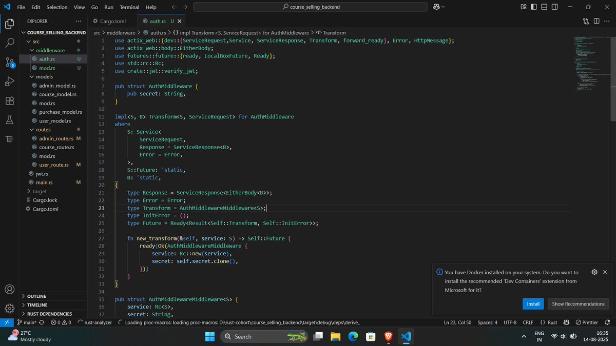Click the UTF-8 encoding in status bar
This screenshot has height=346, width=616.
510,322
